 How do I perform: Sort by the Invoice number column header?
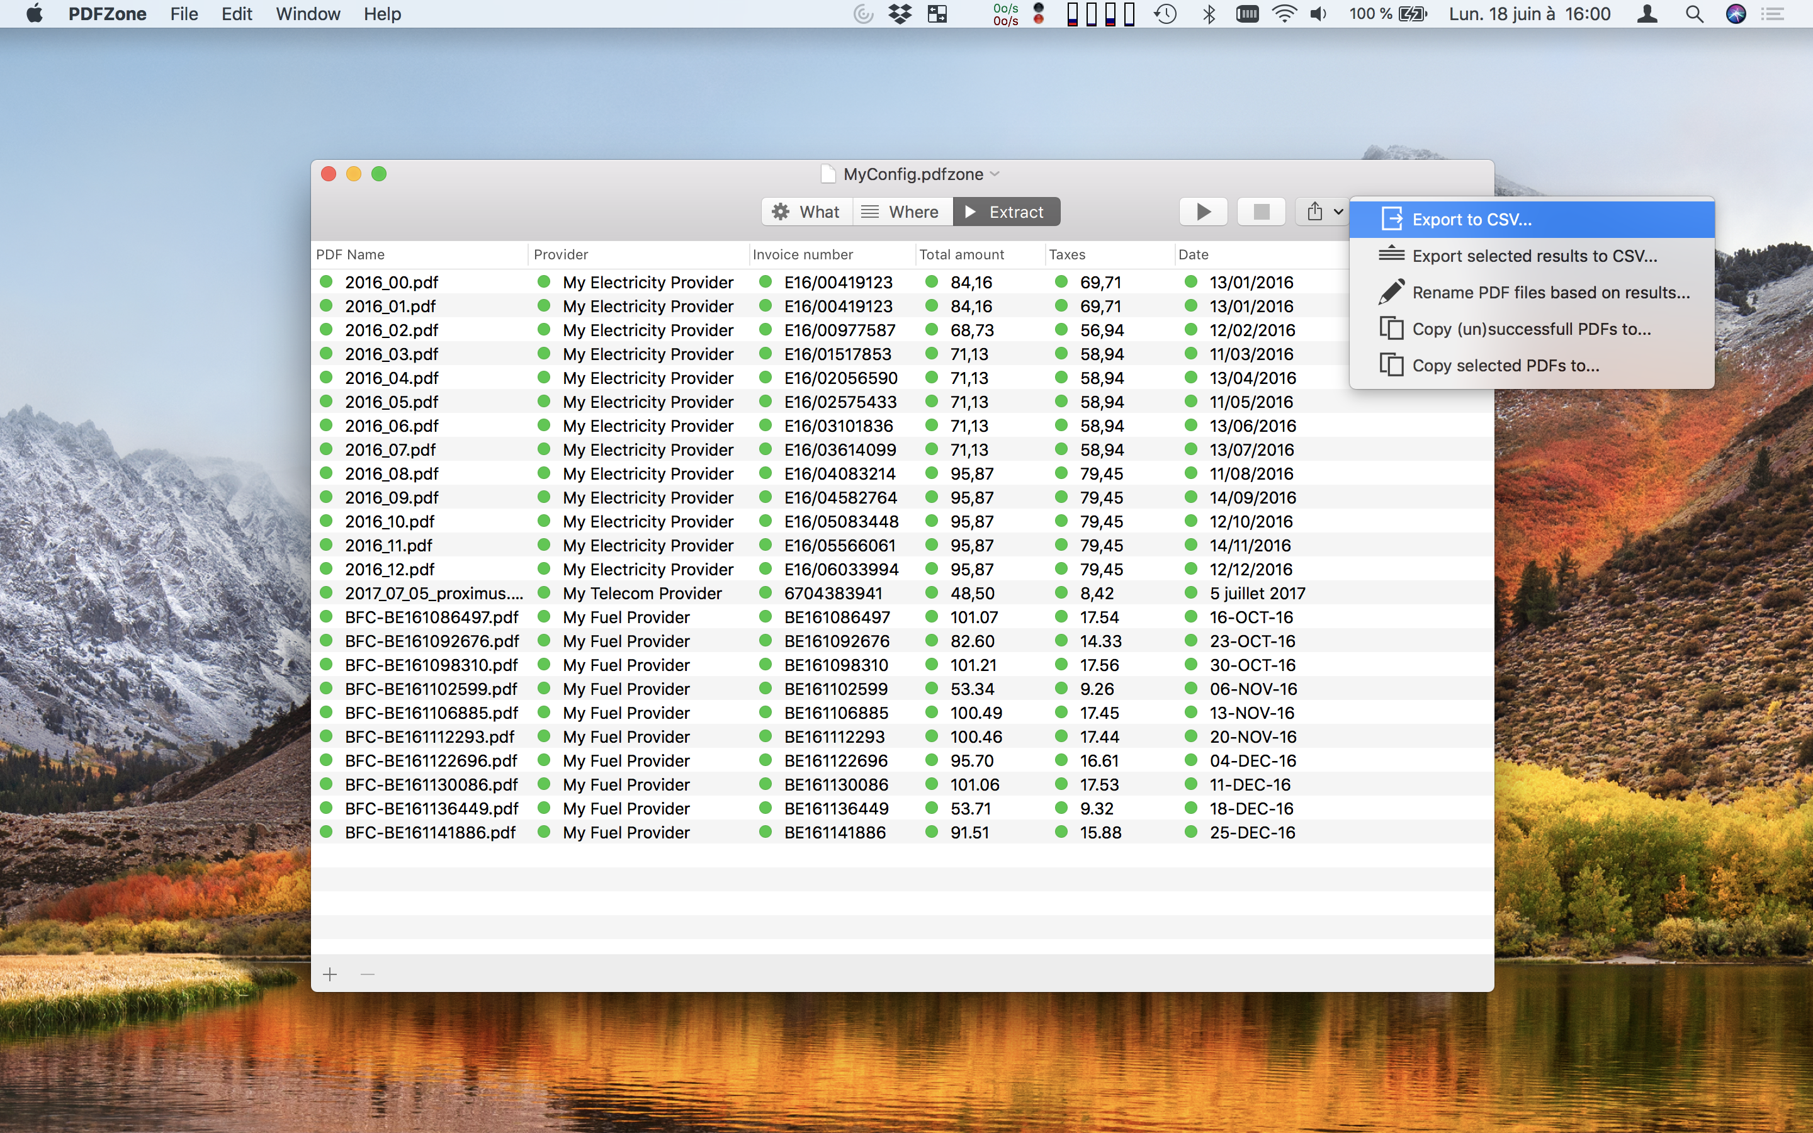tap(803, 255)
